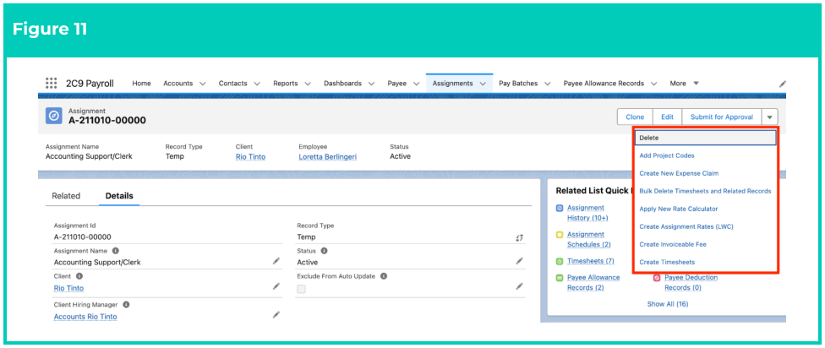Click the Clone button

(635, 117)
